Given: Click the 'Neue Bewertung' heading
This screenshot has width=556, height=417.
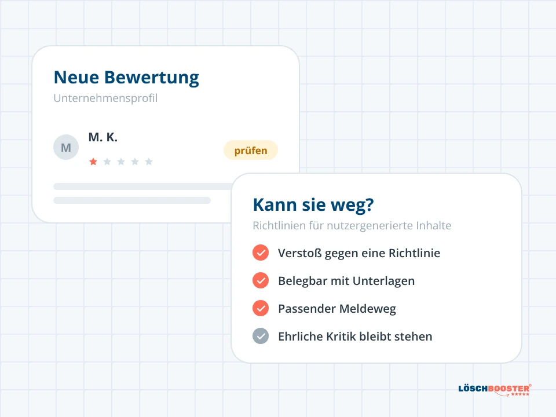Looking at the screenshot, I should pos(127,78).
